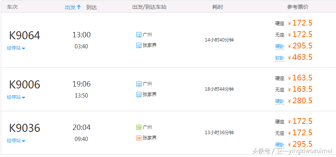Click the 参考票价 column header
Viewport: 336px width, 157px height.
[298, 7]
